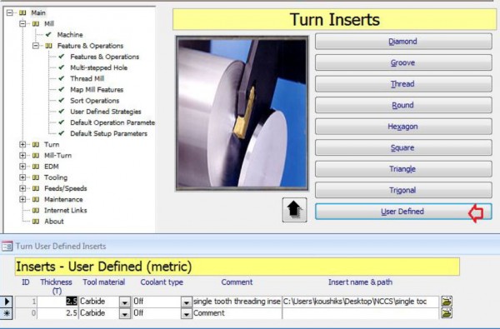Click the lathe insert preview image
This screenshot has width=500, height=329.
[x=242, y=113]
